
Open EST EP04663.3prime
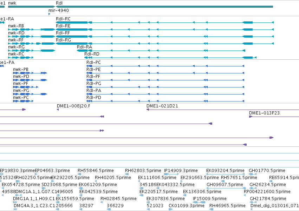click(52, 171)
